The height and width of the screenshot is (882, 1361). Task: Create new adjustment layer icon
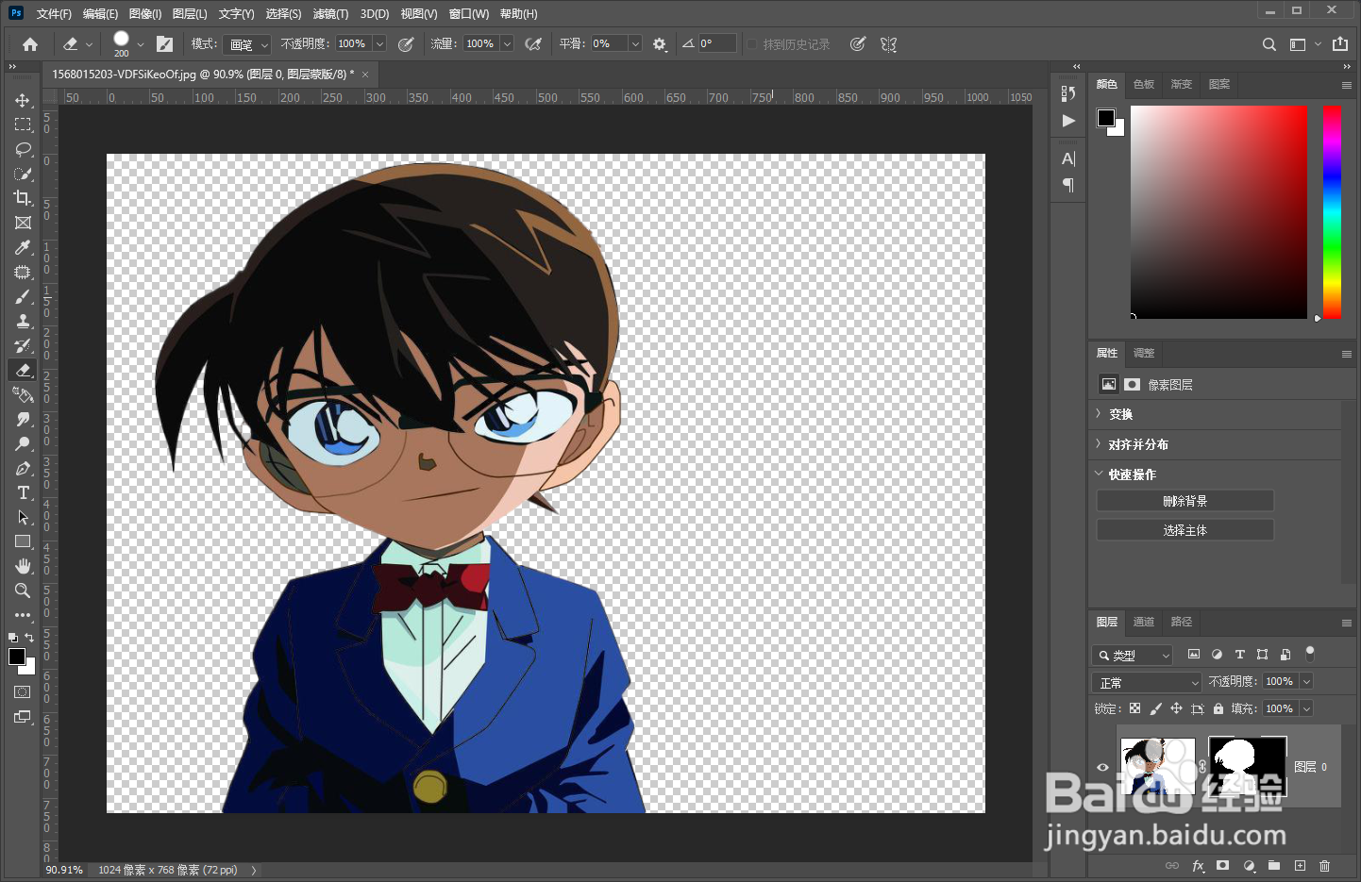coord(1249,865)
